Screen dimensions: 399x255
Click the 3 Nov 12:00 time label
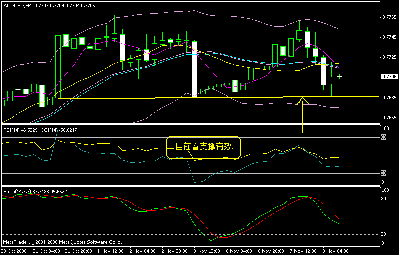(207, 251)
